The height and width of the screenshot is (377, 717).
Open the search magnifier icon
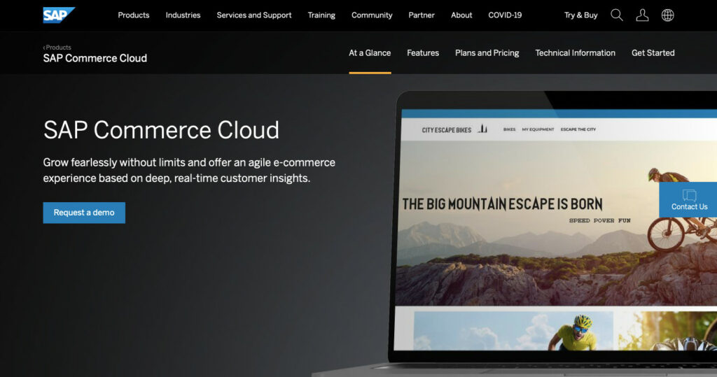pyautogui.click(x=617, y=15)
